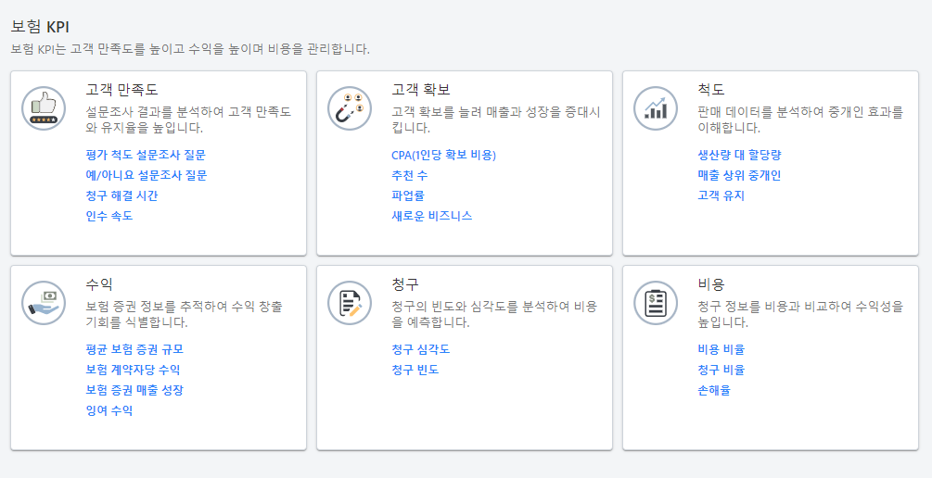Screen dimensions: 932x478
Task: Open the 손해율 link
Action: tap(714, 390)
